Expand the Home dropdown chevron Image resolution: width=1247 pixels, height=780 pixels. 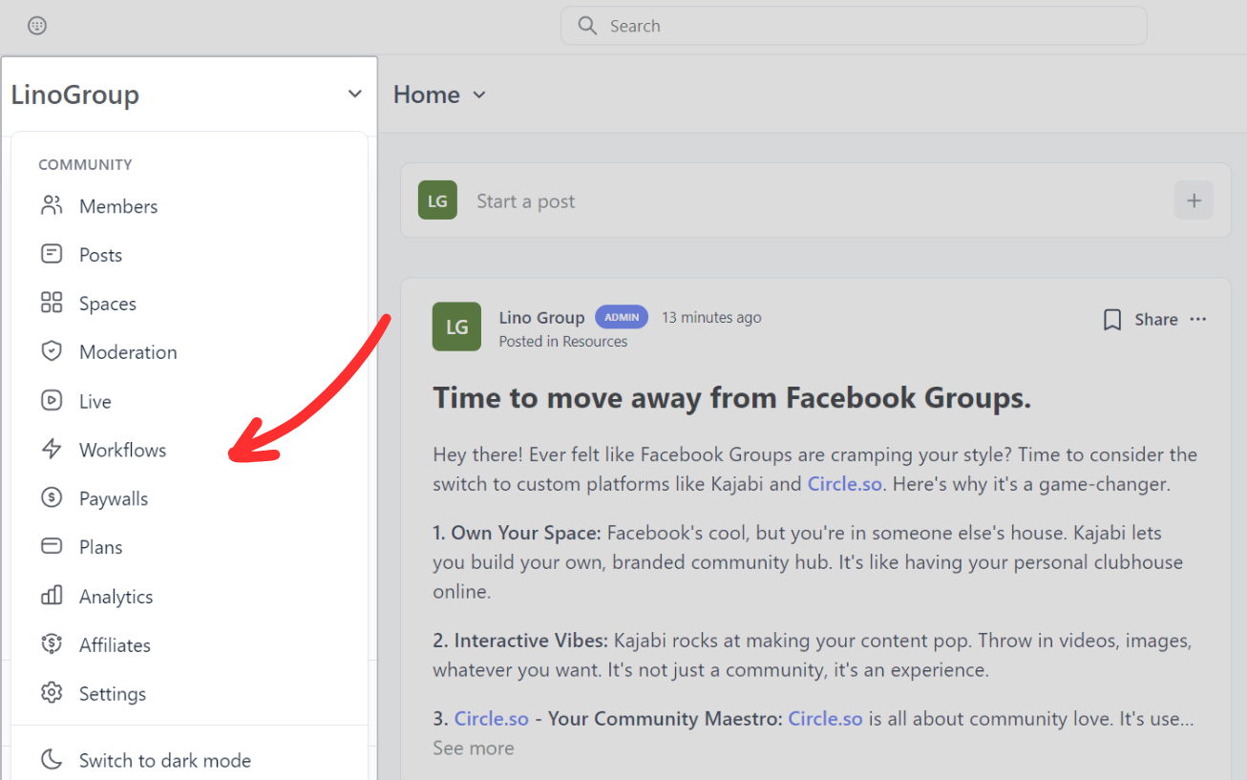[479, 95]
